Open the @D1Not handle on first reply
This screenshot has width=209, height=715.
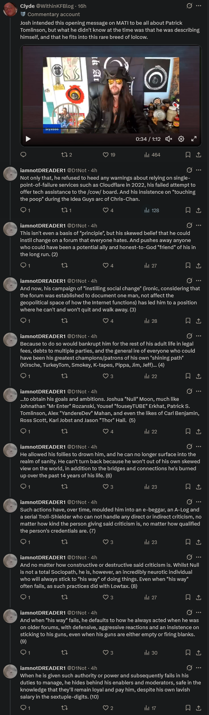(x=77, y=170)
